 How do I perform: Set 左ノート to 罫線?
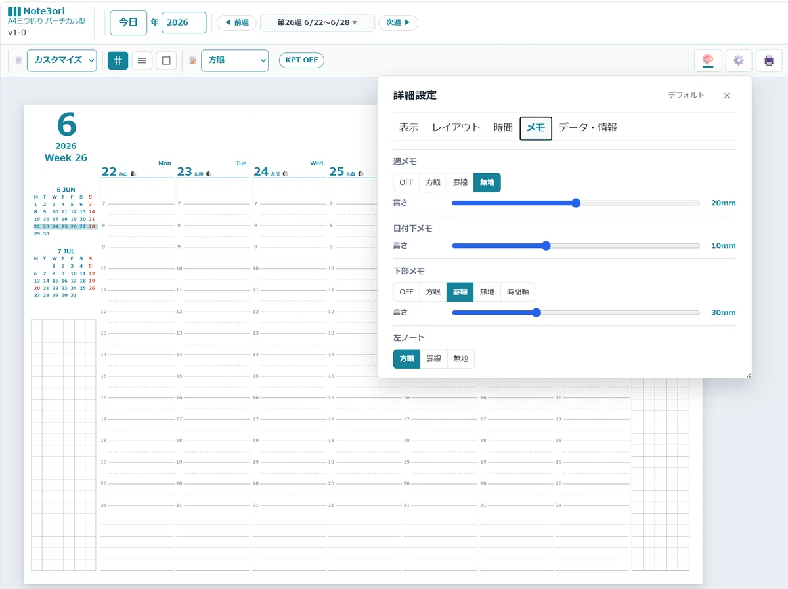[434, 359]
